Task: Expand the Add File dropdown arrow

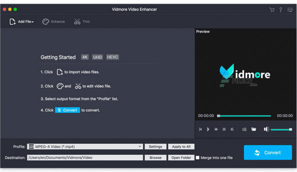Action: 33,22
